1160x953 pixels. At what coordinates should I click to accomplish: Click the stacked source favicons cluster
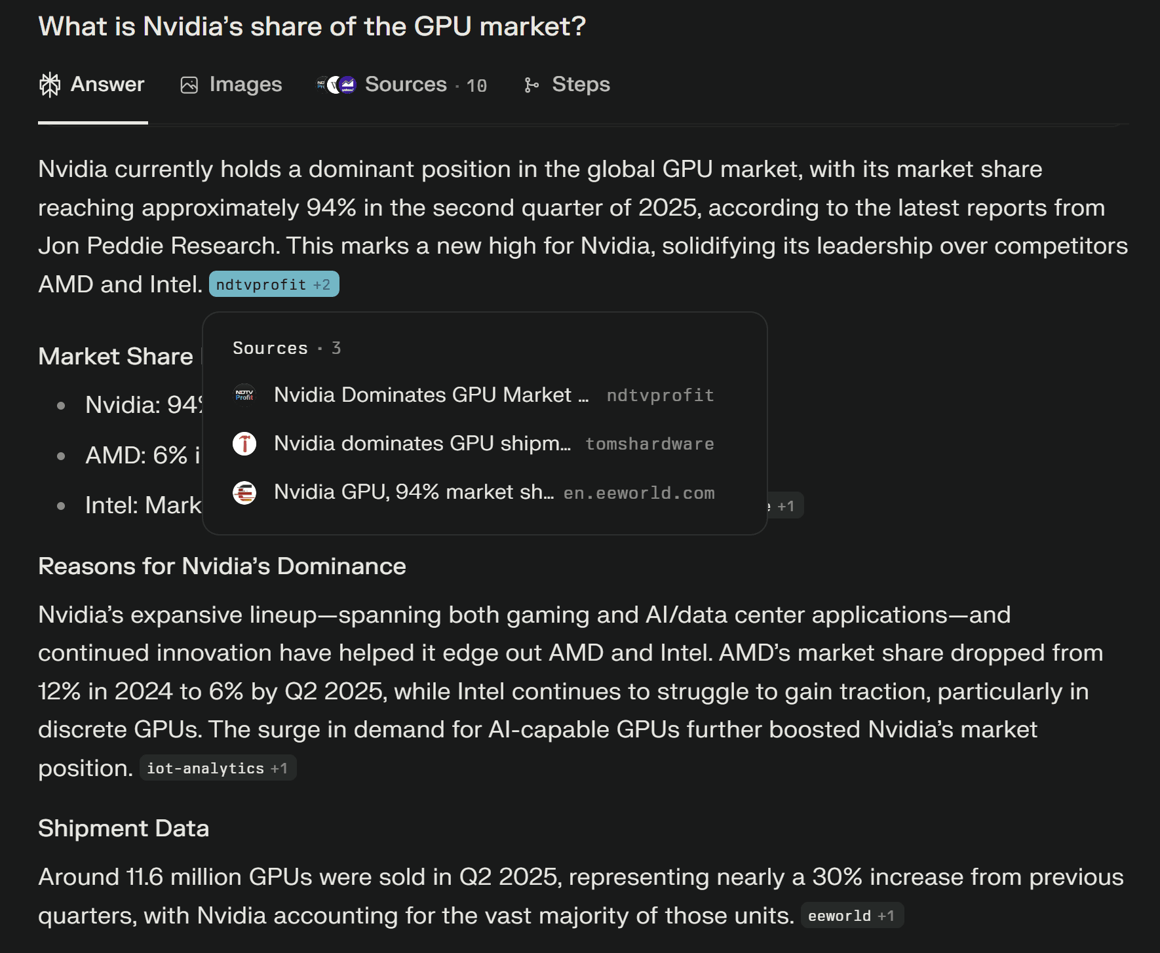click(x=336, y=85)
